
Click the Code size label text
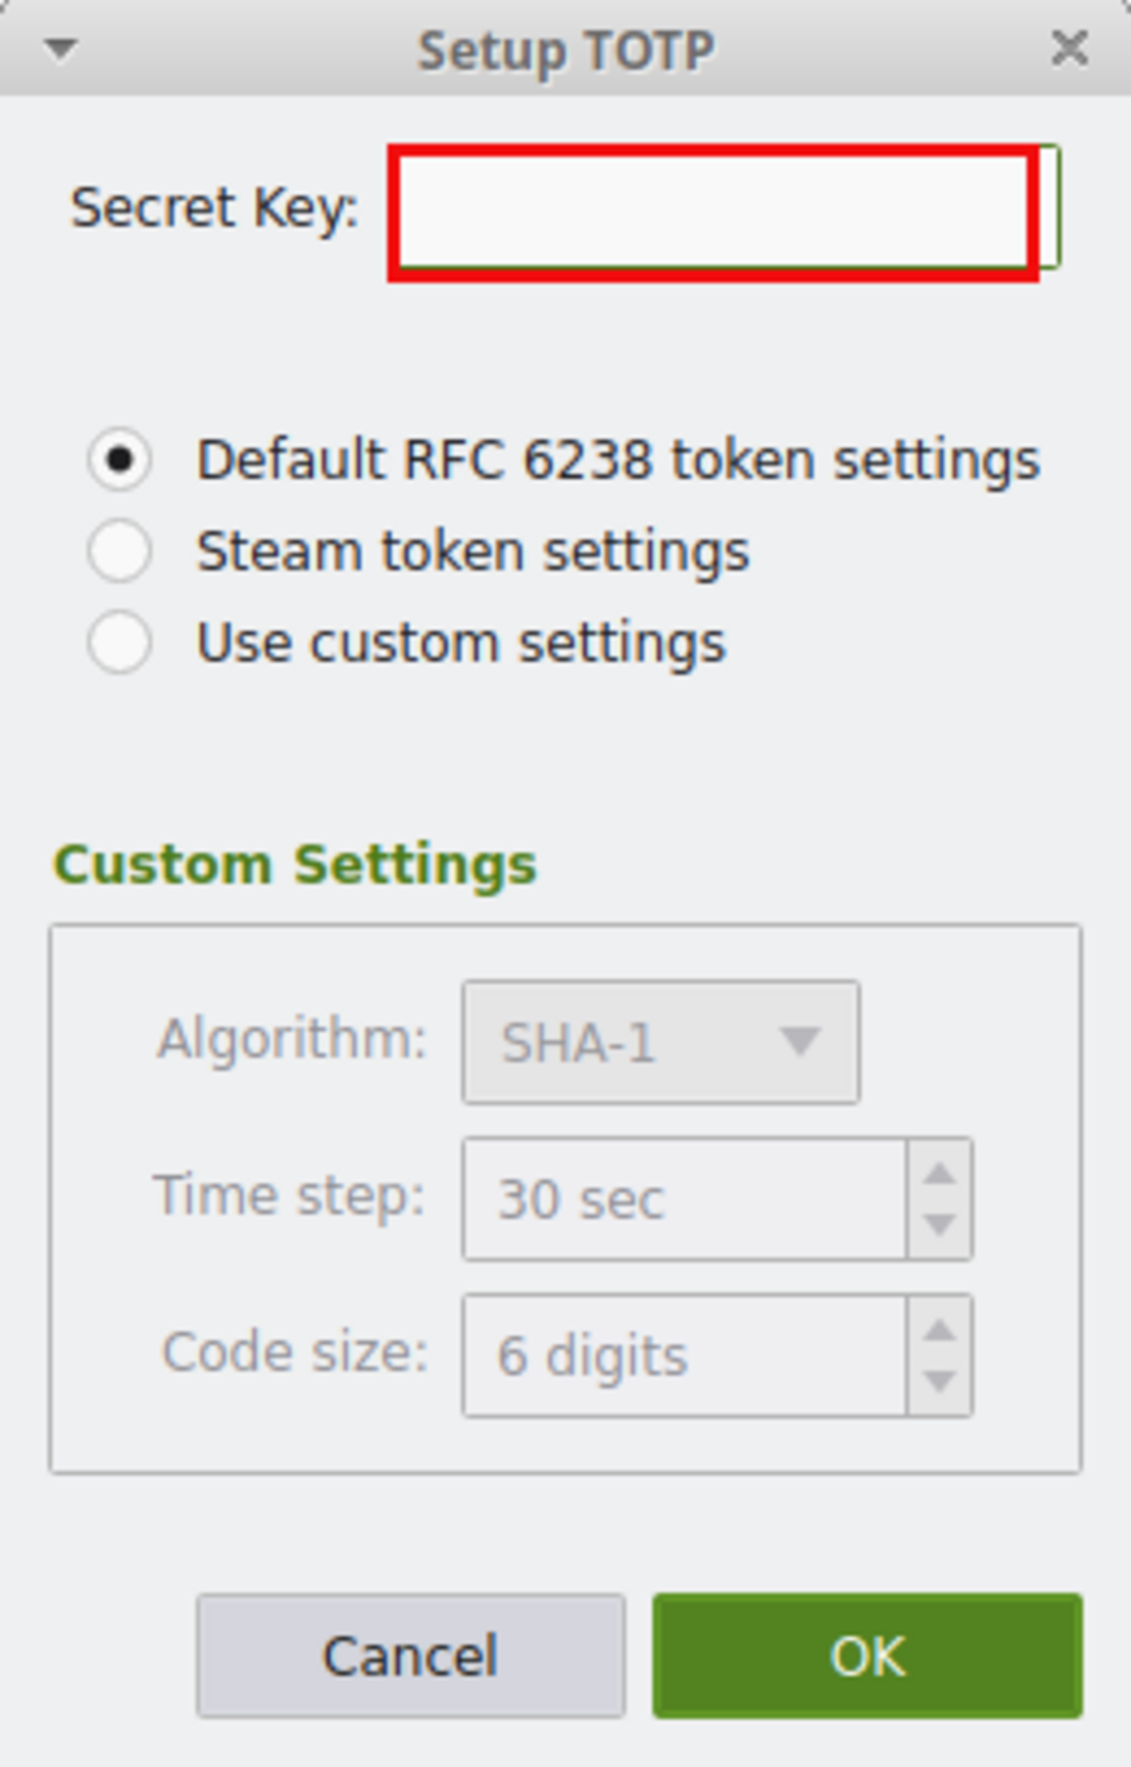(295, 1352)
